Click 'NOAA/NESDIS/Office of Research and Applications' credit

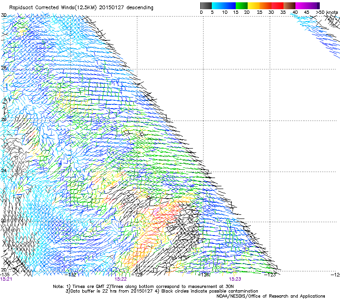coord(271,296)
